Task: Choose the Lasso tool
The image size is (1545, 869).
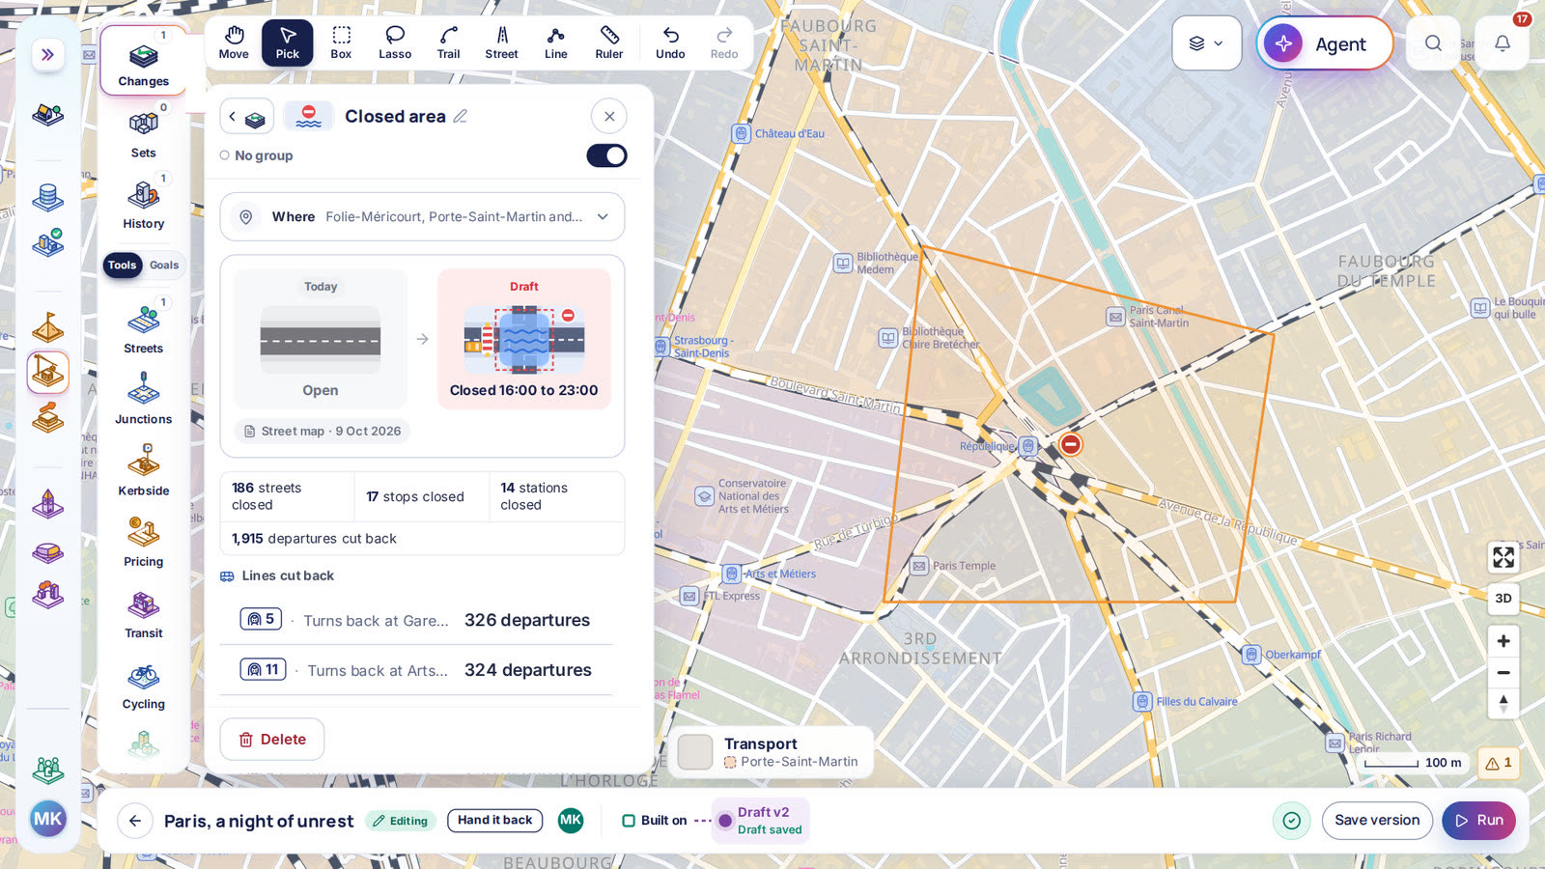Action: click(395, 42)
